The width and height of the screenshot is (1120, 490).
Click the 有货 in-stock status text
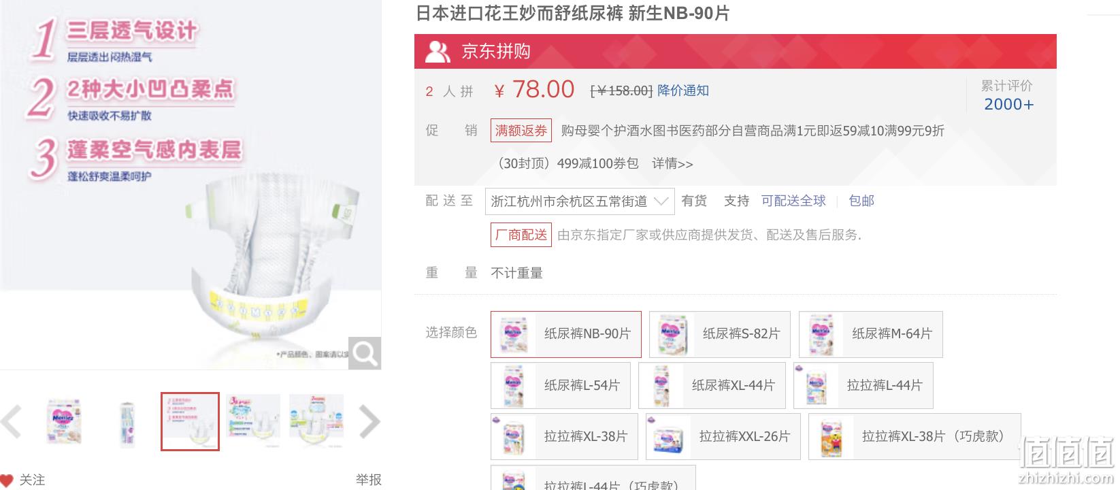(694, 201)
